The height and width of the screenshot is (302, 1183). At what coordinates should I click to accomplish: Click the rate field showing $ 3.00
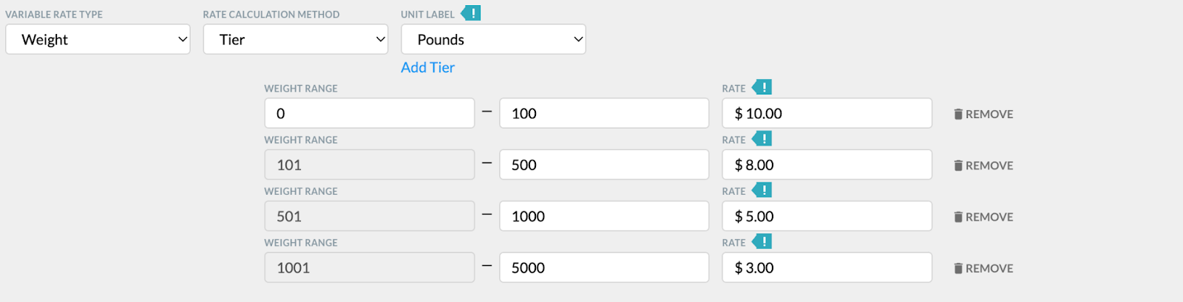pyautogui.click(x=827, y=267)
